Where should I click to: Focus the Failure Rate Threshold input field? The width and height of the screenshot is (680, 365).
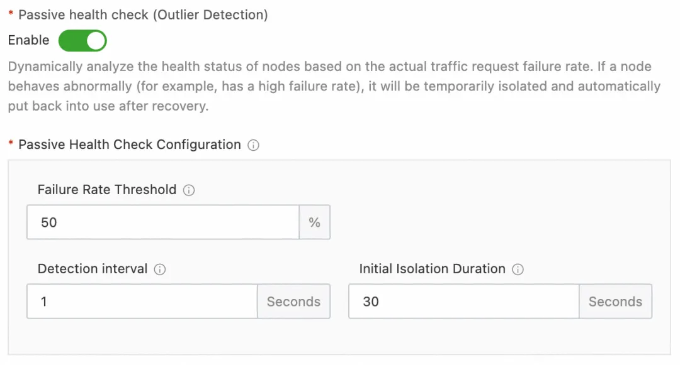[x=162, y=222]
